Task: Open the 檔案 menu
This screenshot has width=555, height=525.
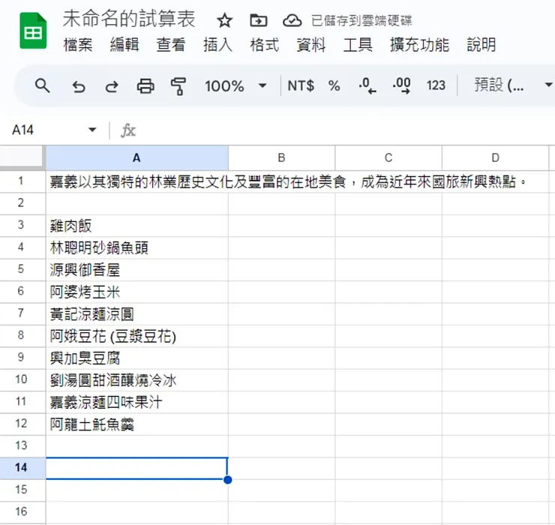Action: [x=78, y=45]
